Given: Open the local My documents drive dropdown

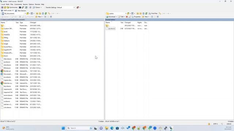Looking at the screenshot, I should pyautogui.click(x=14, y=13).
